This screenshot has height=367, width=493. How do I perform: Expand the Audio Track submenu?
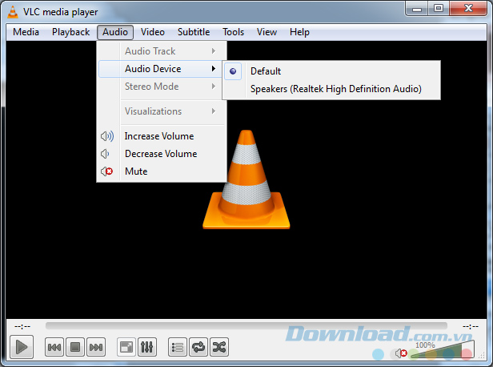(162, 51)
